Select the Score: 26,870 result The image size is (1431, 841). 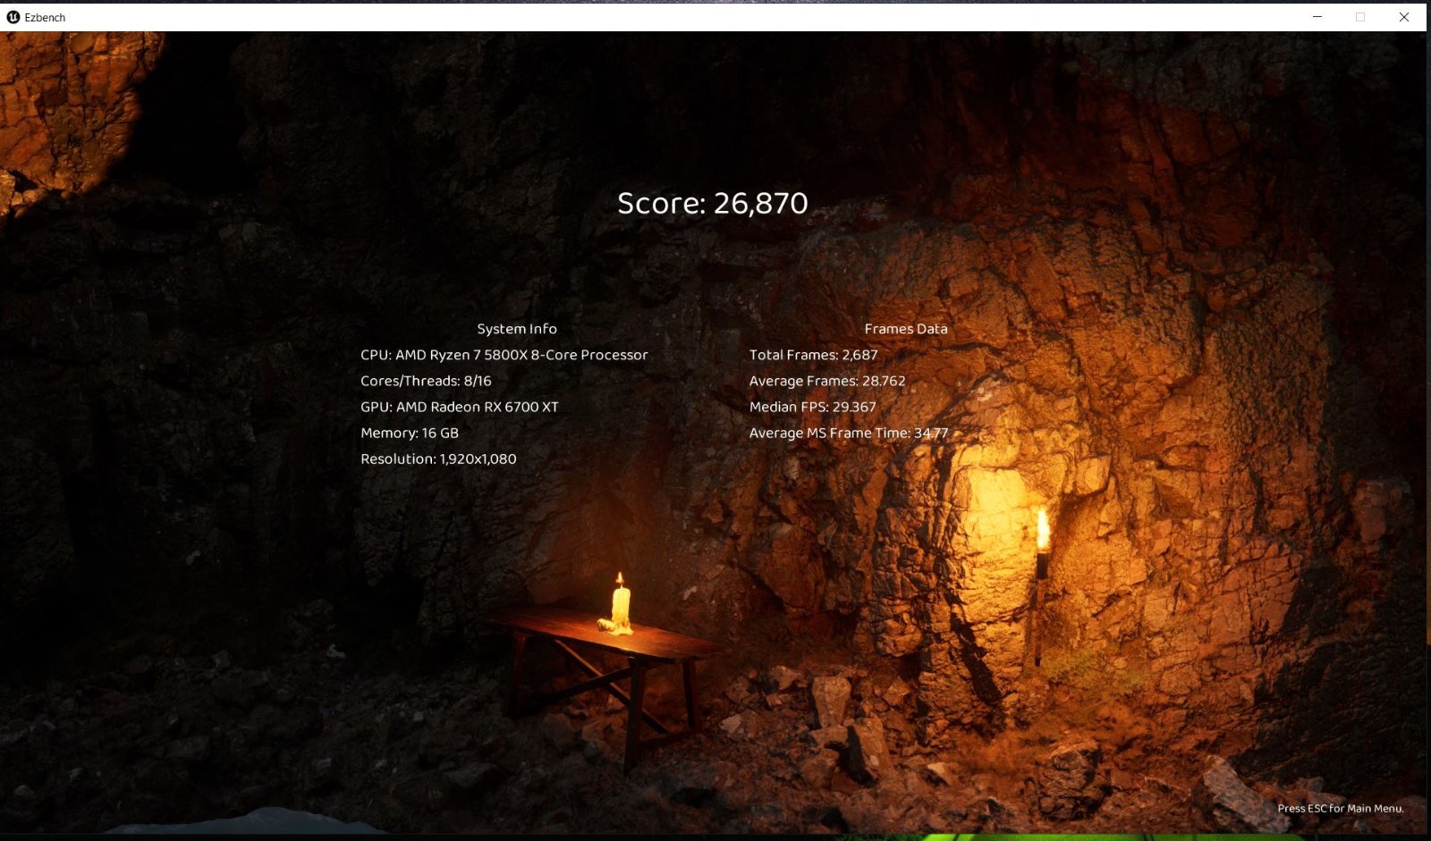pyautogui.click(x=713, y=204)
